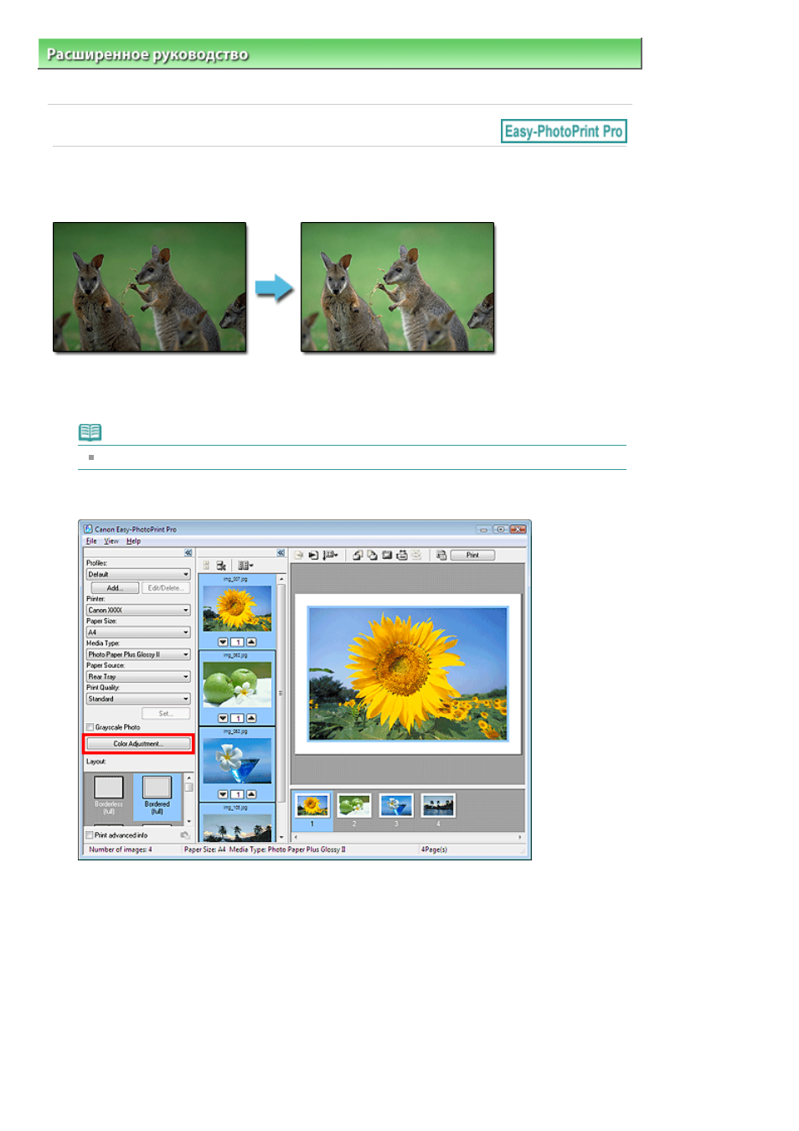This screenshot has width=799, height=1131.
Task: Click the book note icon
Action: tap(90, 432)
